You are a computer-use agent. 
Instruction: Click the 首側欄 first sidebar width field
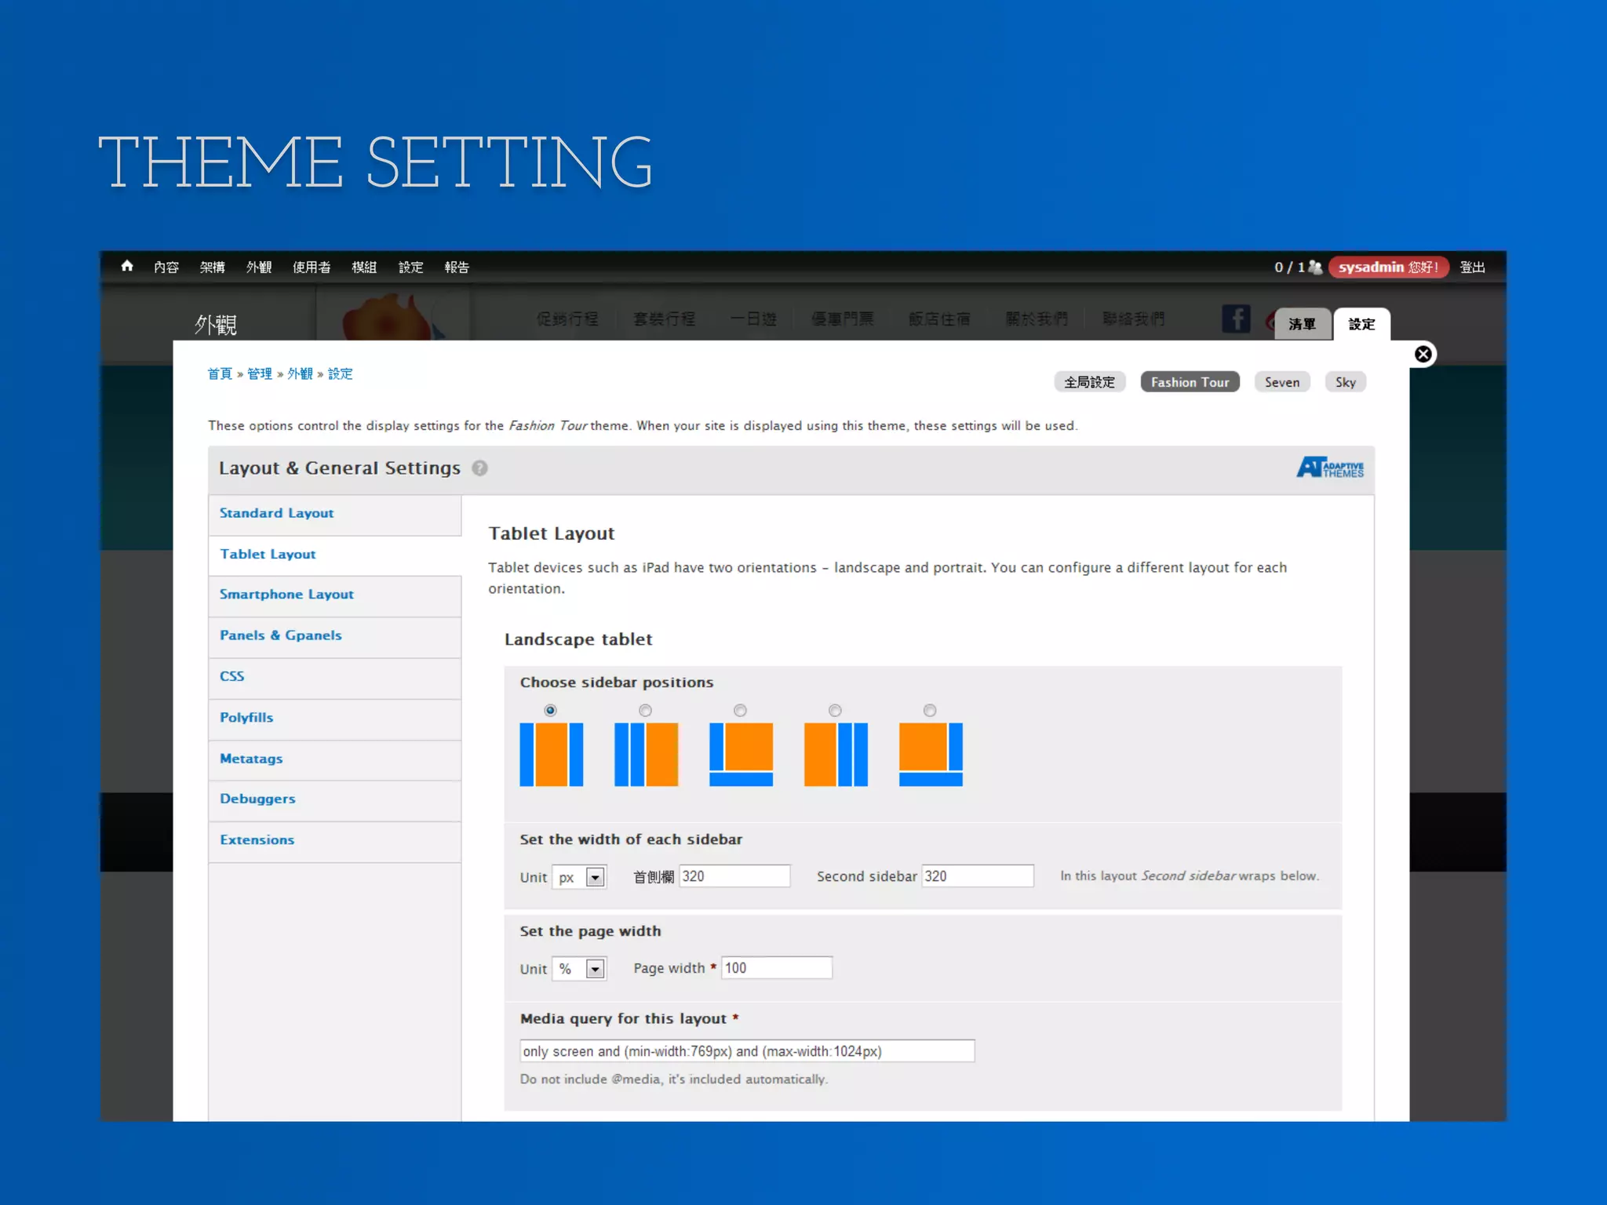coord(734,876)
